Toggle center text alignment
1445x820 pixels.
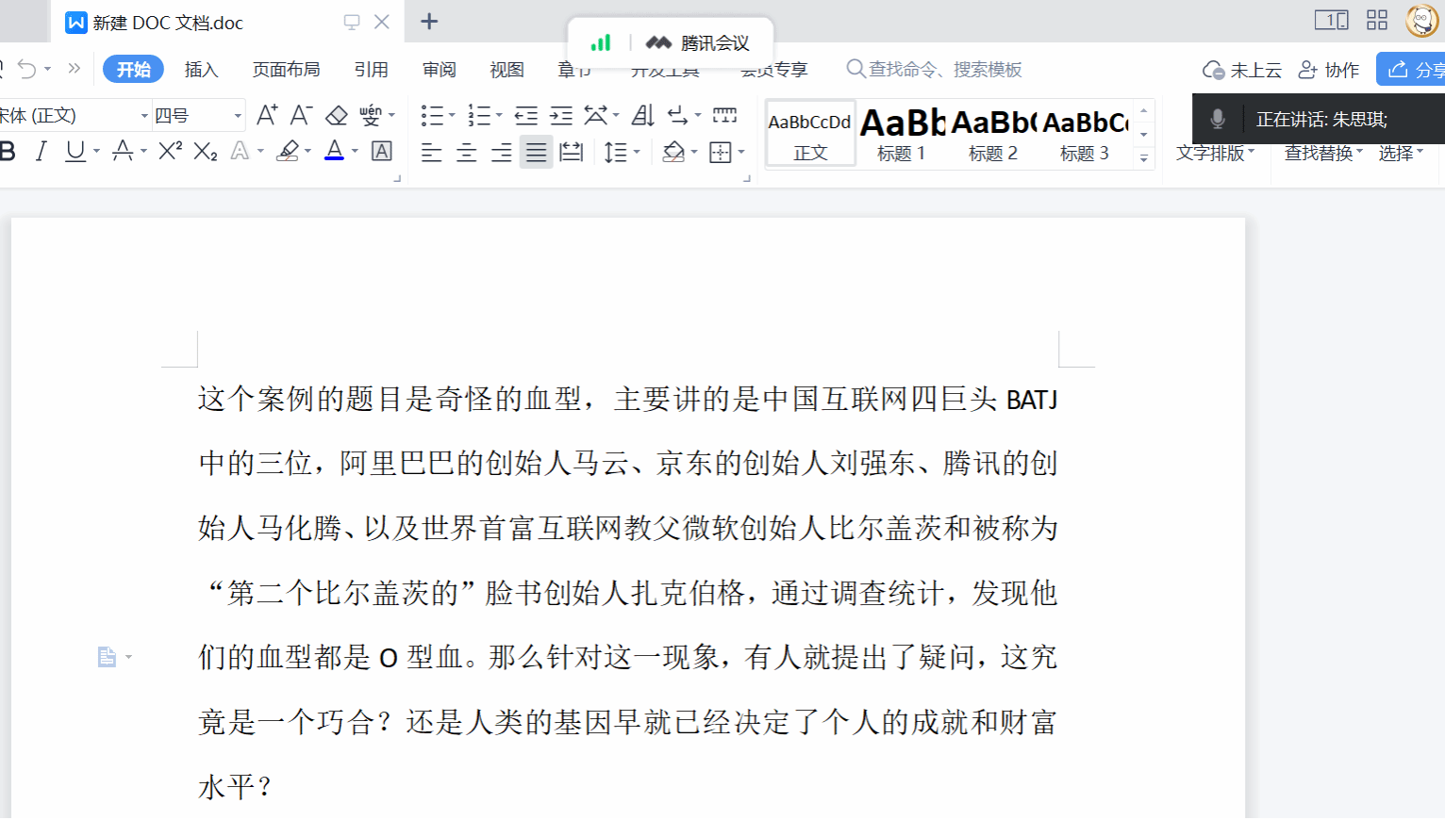466,152
